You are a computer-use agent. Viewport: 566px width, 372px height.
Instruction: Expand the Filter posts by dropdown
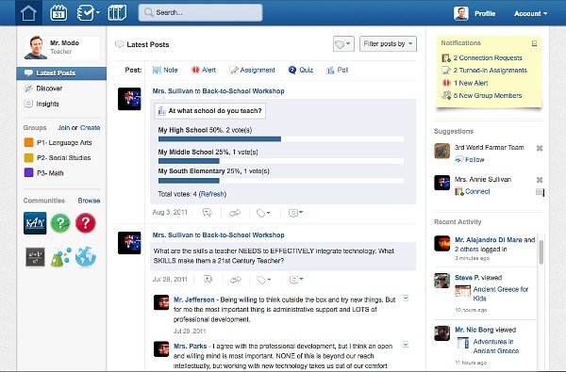pos(388,44)
